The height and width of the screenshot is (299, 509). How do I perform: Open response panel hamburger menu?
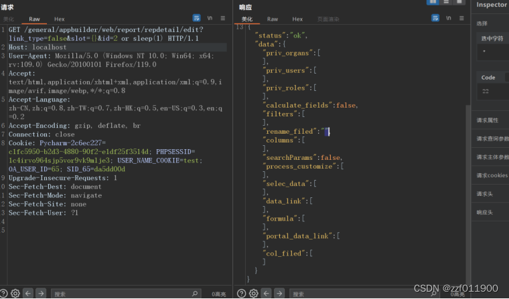click(x=461, y=18)
